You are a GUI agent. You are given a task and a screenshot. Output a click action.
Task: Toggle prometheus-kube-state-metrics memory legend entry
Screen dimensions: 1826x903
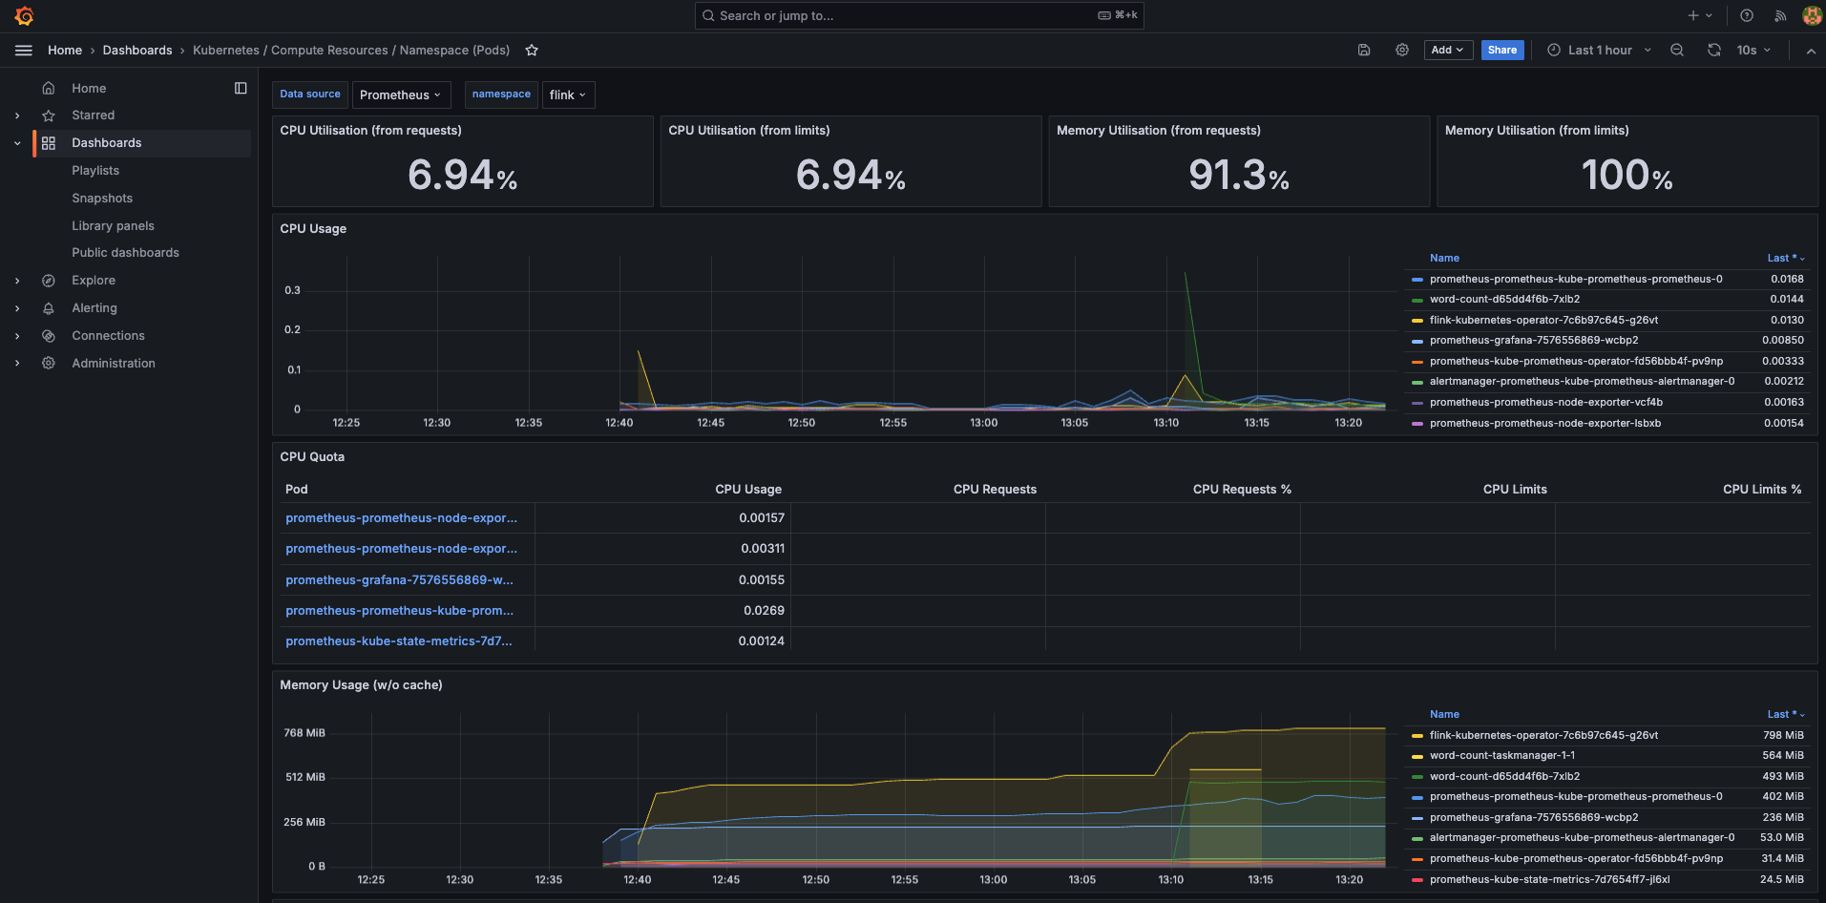click(x=1549, y=879)
